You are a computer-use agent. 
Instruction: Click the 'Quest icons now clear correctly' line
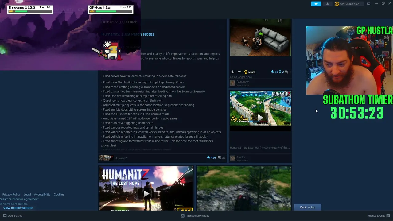(x=132, y=100)
